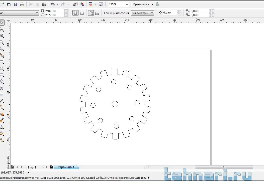Add a page after the current page

[51, 167]
